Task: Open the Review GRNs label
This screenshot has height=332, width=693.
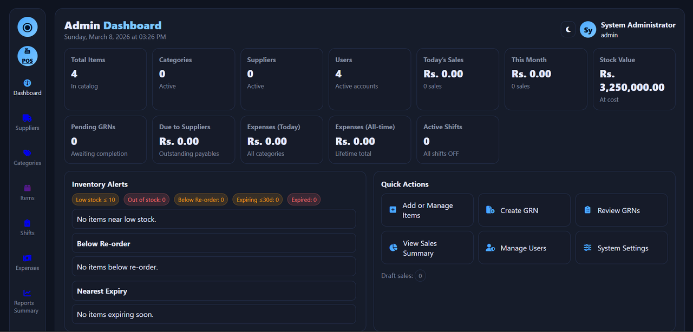Action: tap(619, 210)
